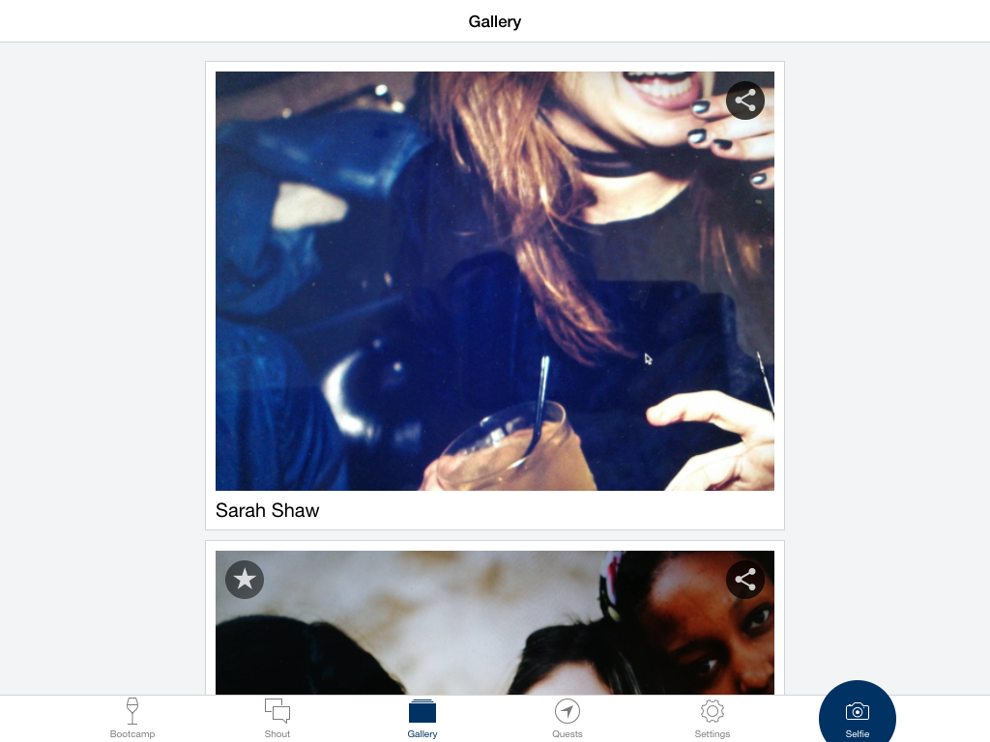
Task: Share Sarah Shaw's photo
Action: pyautogui.click(x=745, y=100)
